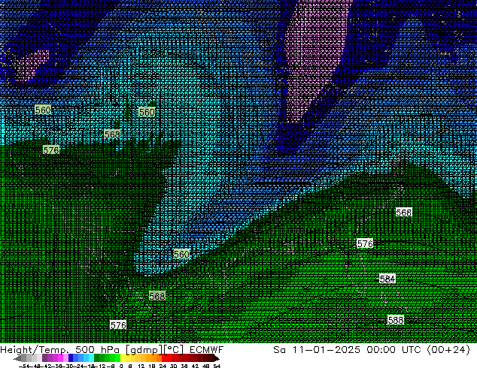Click the positive 30 legend value
The height and width of the screenshot is (368, 477).
click(173, 366)
